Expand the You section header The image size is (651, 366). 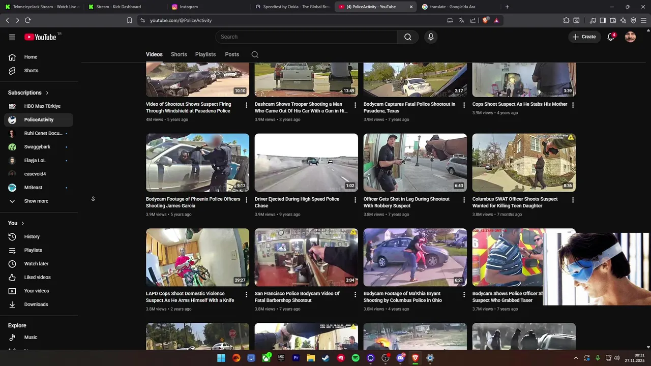coord(16,223)
